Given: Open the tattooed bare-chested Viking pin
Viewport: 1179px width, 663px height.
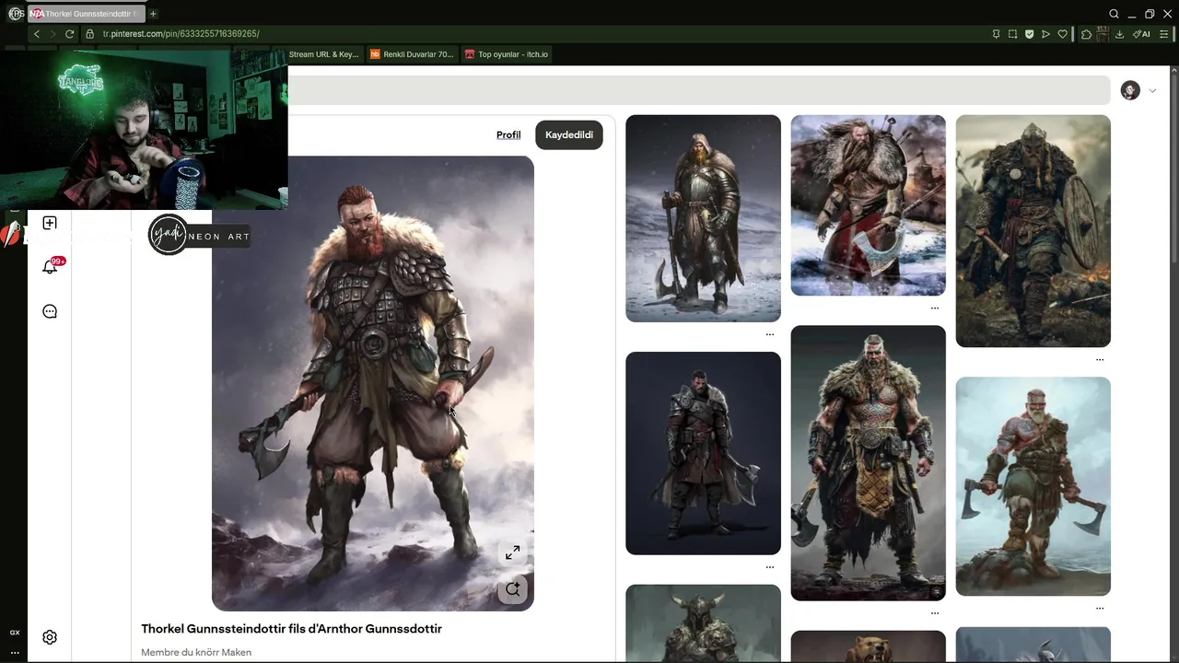Looking at the screenshot, I should (x=868, y=463).
